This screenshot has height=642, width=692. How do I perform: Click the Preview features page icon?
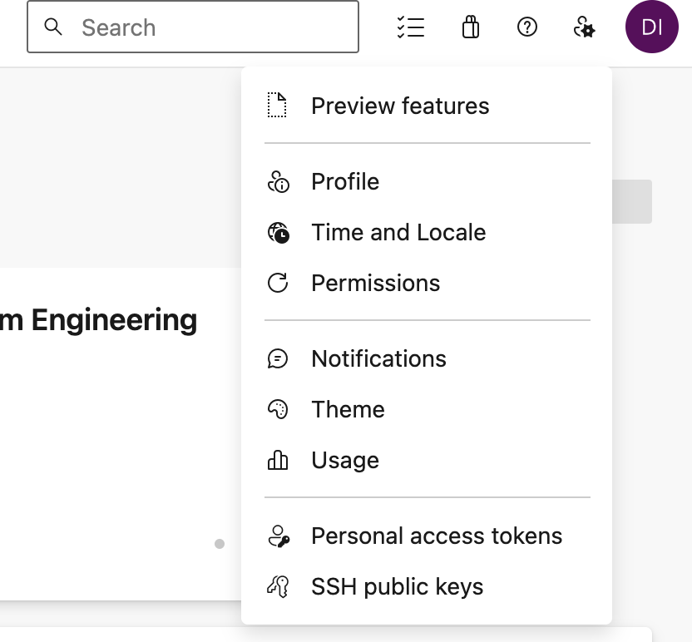point(277,106)
